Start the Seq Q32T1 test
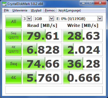Viewport: 108px width, 98px height. [14, 36]
